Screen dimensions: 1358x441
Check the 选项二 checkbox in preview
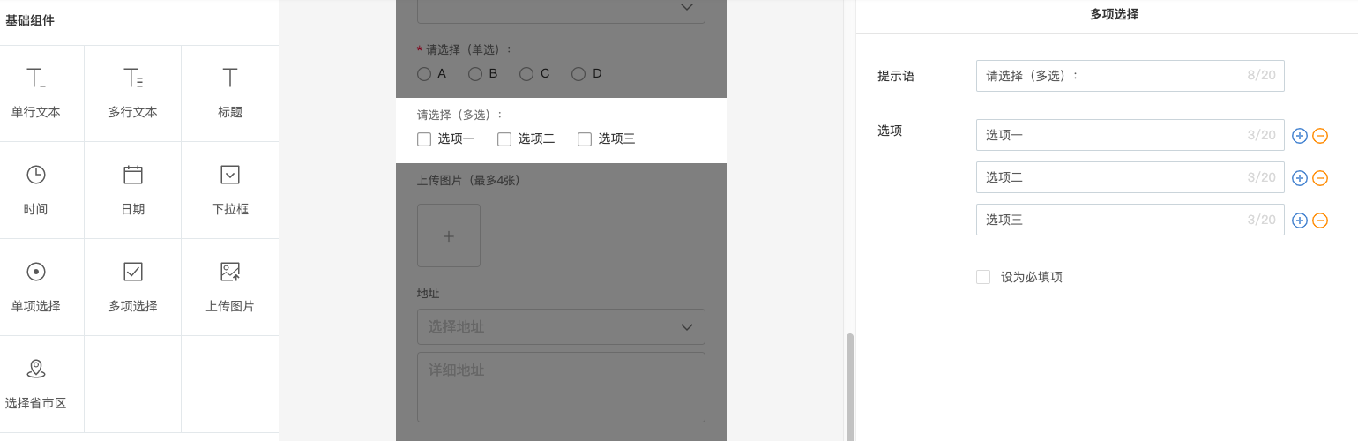(x=504, y=139)
